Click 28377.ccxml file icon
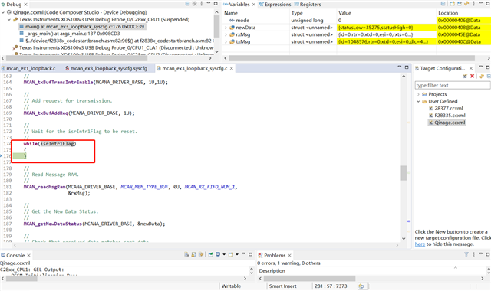 431,109
